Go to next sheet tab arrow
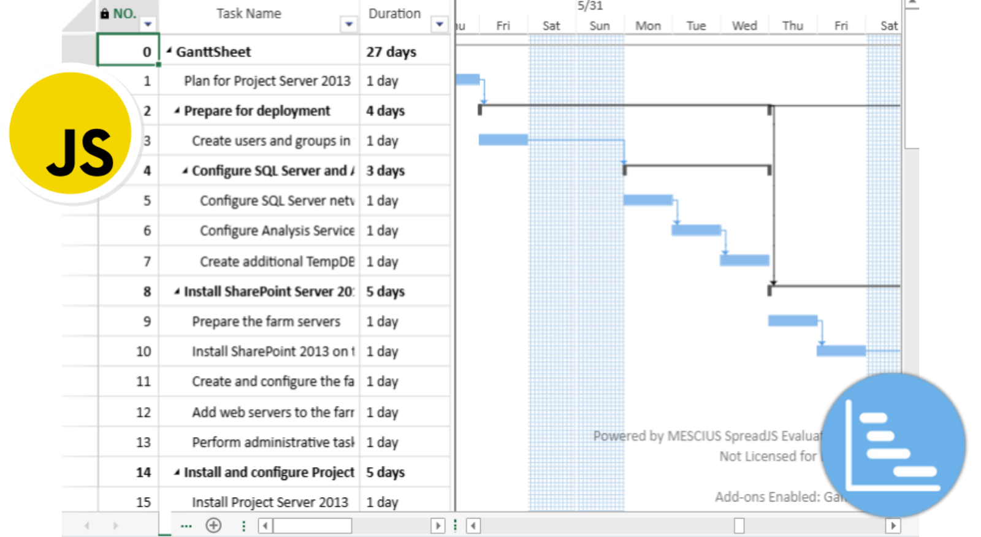This screenshot has width=981, height=537. pyautogui.click(x=115, y=525)
